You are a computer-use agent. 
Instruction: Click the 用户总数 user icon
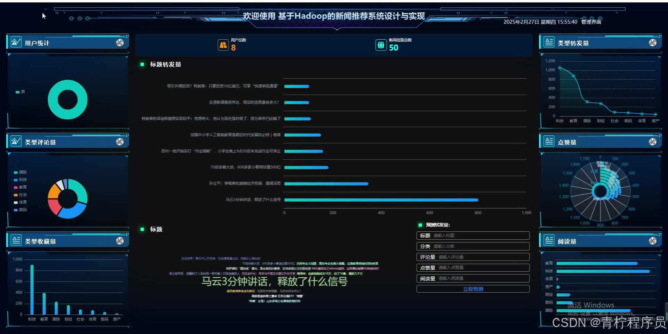[x=223, y=45]
